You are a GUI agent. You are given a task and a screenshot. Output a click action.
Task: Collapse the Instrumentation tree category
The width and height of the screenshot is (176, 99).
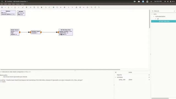click(x=154, y=16)
